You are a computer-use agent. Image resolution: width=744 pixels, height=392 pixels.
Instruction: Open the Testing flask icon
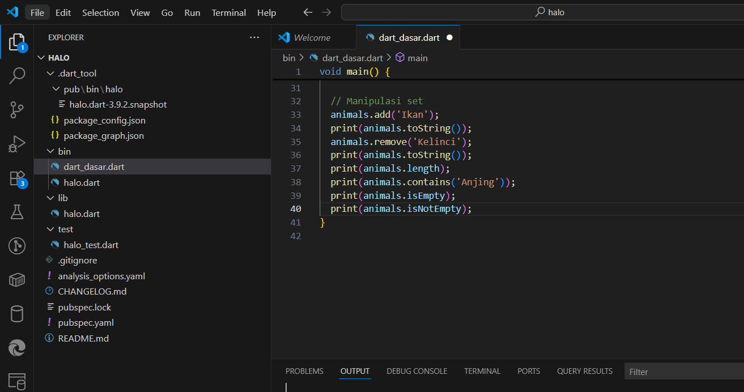[17, 212]
